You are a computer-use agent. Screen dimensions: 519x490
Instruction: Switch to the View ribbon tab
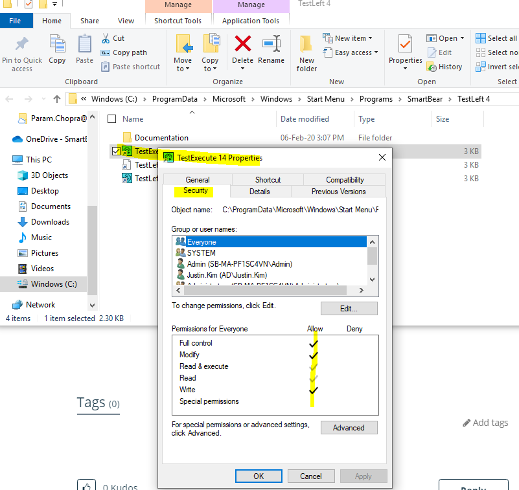coord(126,21)
